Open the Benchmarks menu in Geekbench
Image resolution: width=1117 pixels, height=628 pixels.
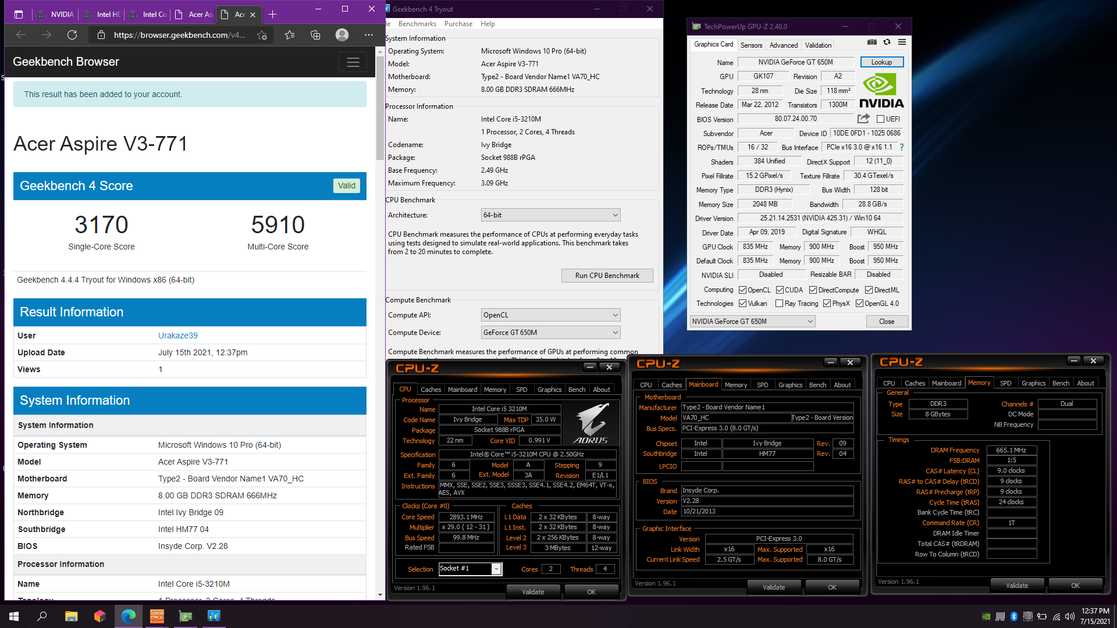[417, 24]
